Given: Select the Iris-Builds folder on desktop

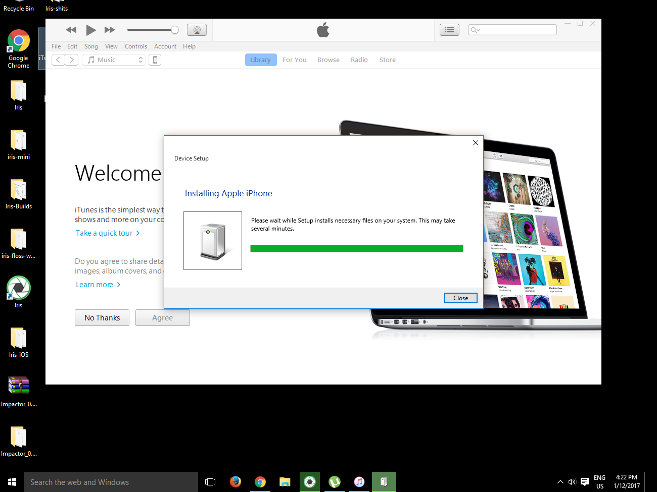Looking at the screenshot, I should point(19,194).
